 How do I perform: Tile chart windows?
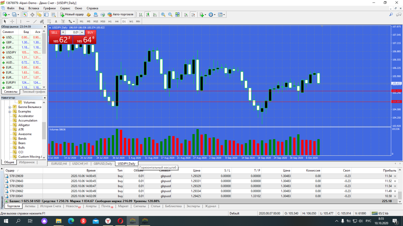(177, 15)
